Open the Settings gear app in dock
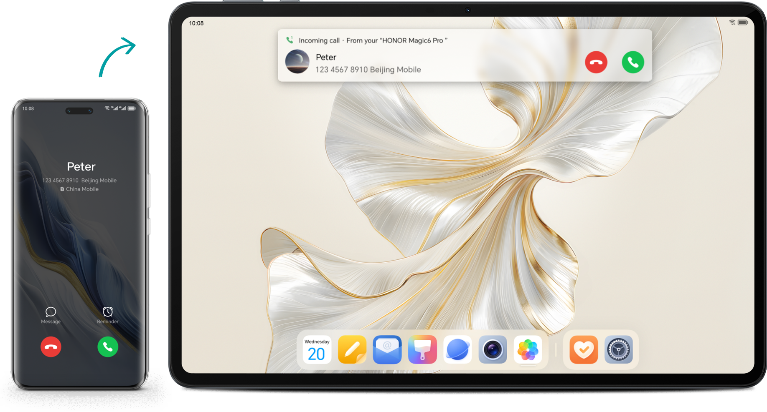This screenshot has height=412, width=767. click(x=619, y=349)
